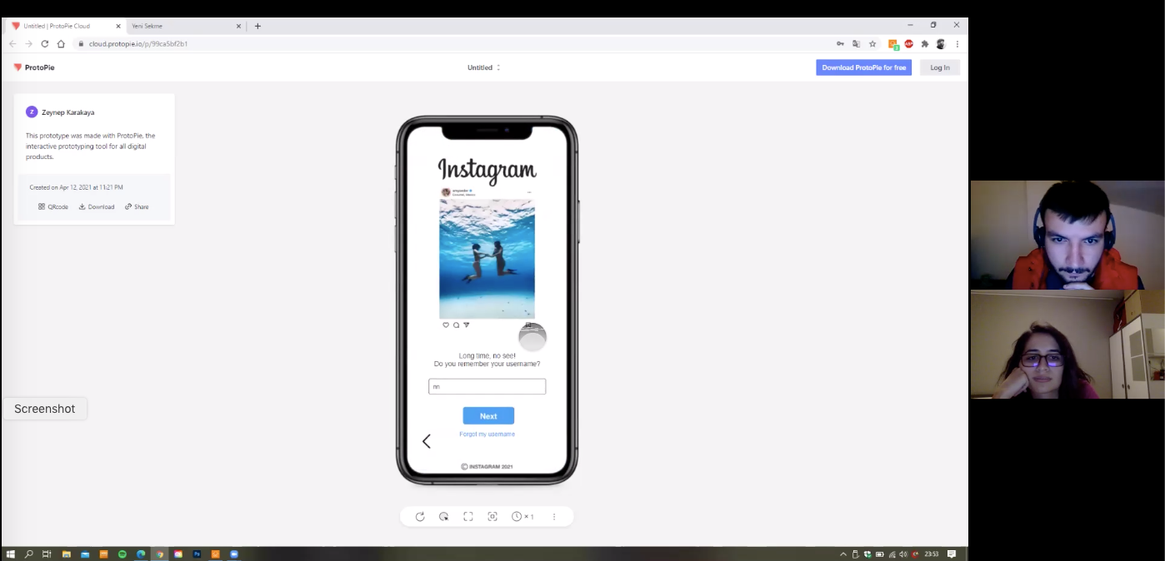Tap the comment icon under the post
The width and height of the screenshot is (1165, 561).
tap(456, 325)
